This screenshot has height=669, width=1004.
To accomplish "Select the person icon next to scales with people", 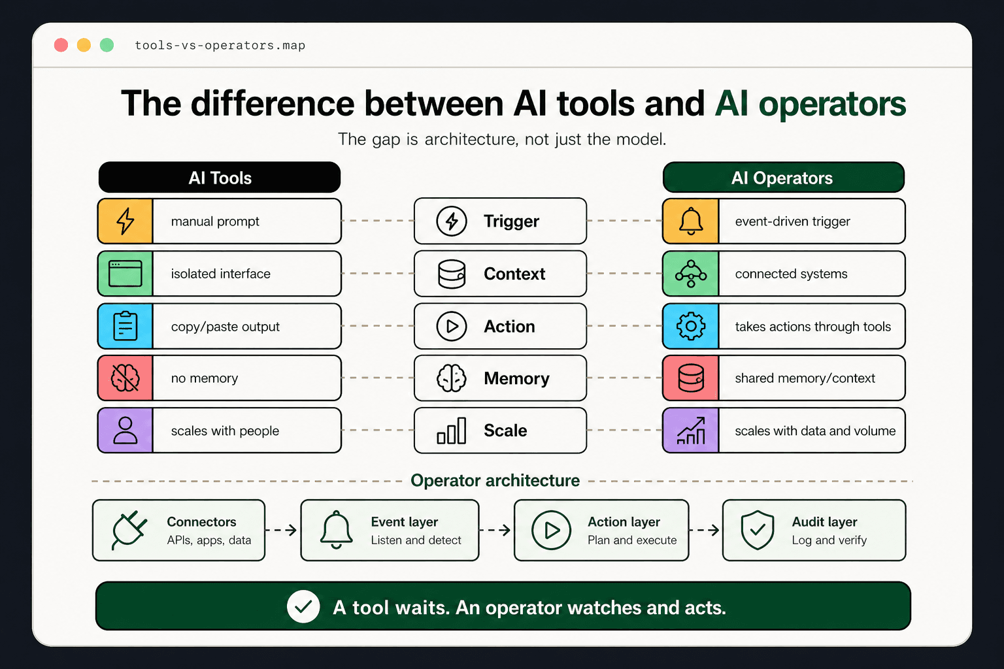I will click(125, 431).
